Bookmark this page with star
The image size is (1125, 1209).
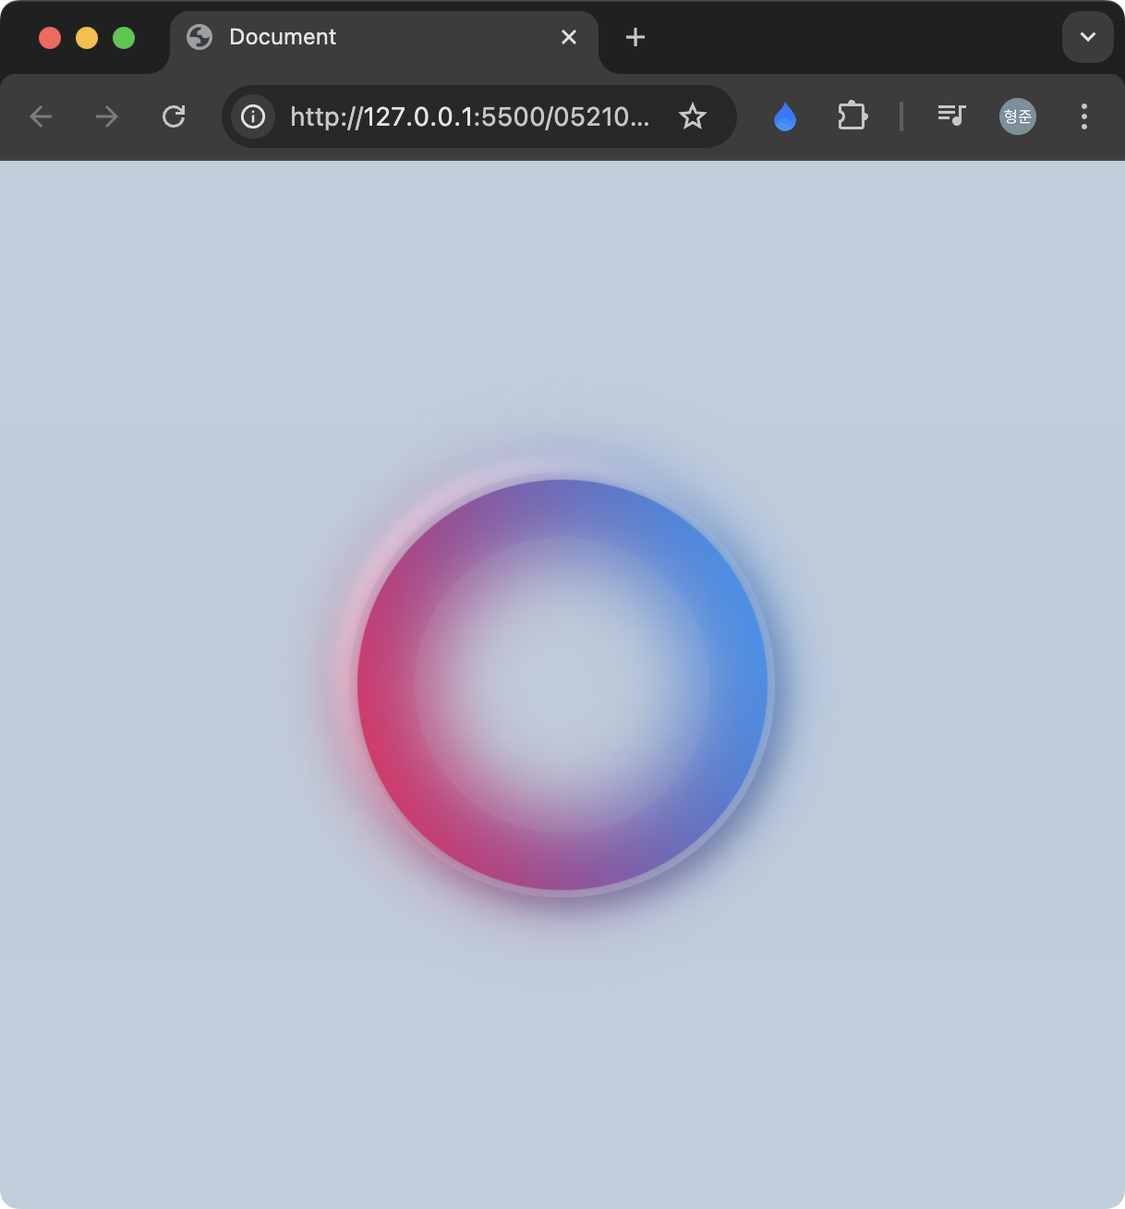pos(693,116)
